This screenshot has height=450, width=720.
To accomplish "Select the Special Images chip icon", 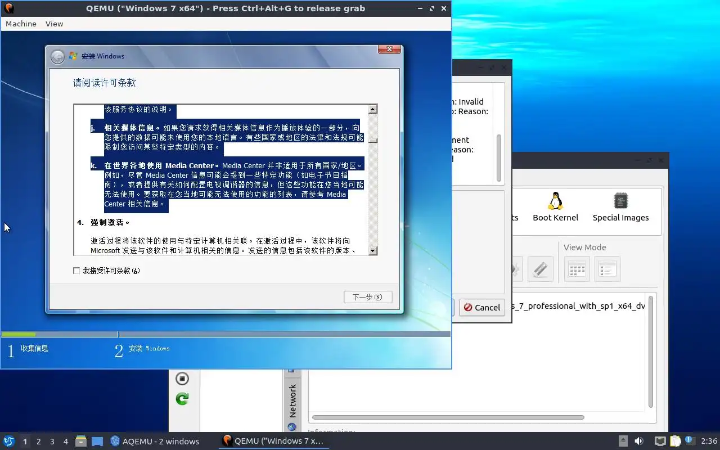I will click(620, 206).
